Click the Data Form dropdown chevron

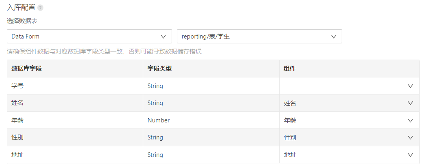(x=164, y=36)
